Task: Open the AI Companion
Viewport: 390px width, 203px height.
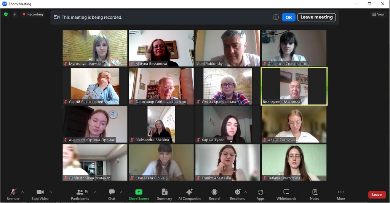Action: pos(189,194)
